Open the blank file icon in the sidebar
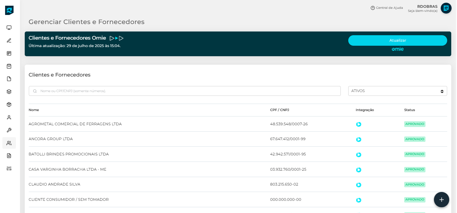The width and height of the screenshot is (457, 213). tap(9, 79)
